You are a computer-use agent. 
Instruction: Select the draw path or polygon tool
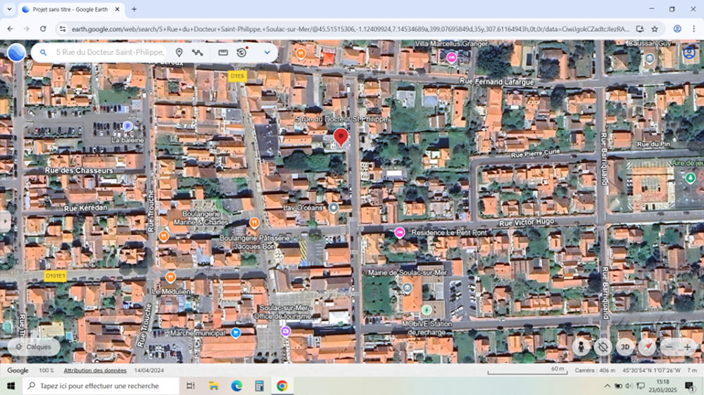197,53
